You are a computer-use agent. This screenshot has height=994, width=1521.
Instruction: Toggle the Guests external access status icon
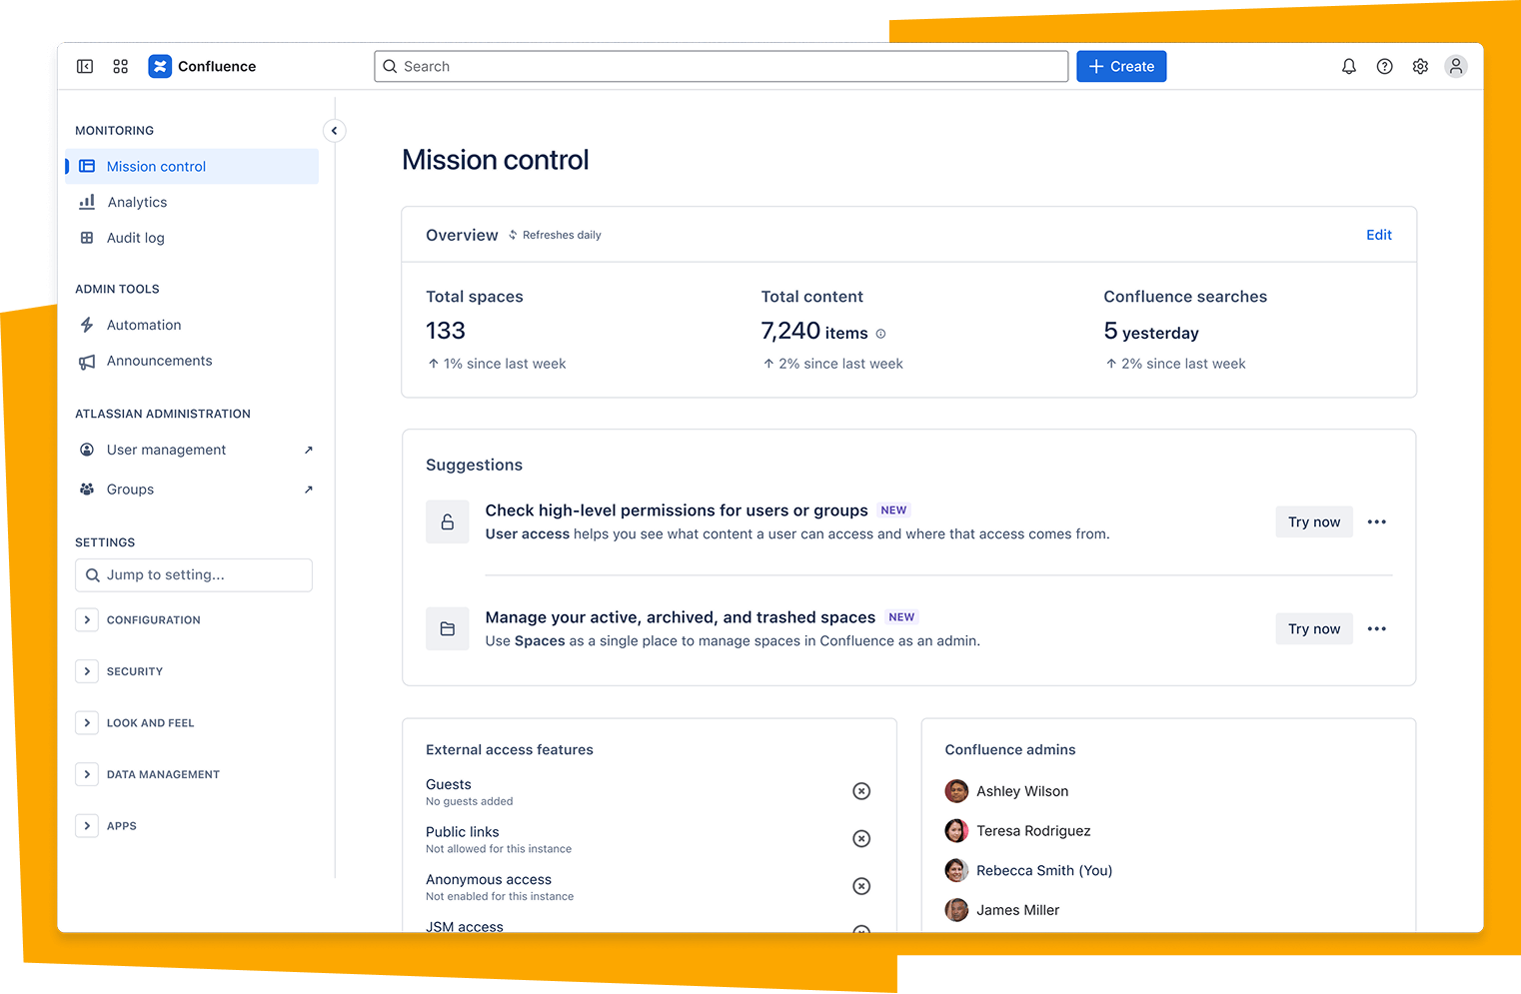click(x=860, y=791)
